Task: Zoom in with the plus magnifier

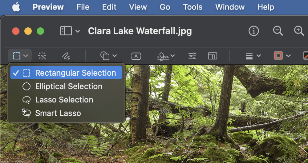Action: point(299,31)
